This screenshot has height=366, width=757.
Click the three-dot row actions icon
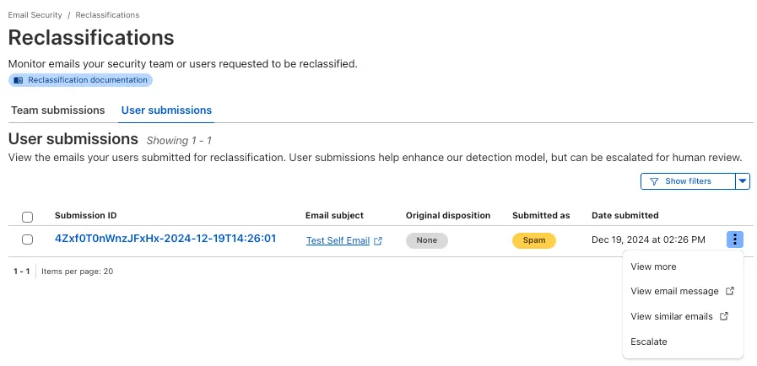pyautogui.click(x=734, y=240)
